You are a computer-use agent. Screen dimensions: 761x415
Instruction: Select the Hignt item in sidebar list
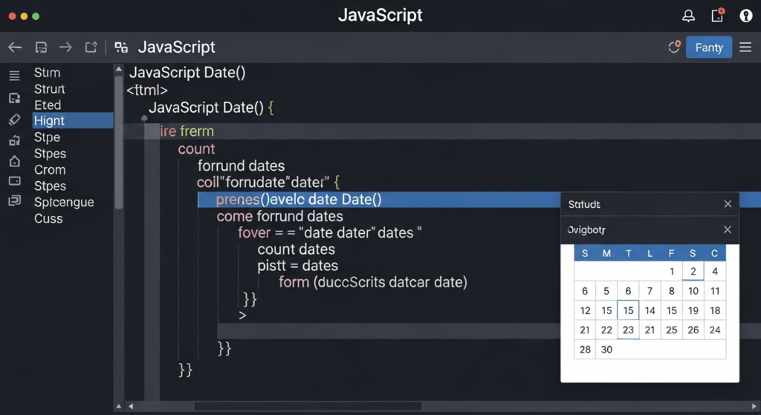49,121
